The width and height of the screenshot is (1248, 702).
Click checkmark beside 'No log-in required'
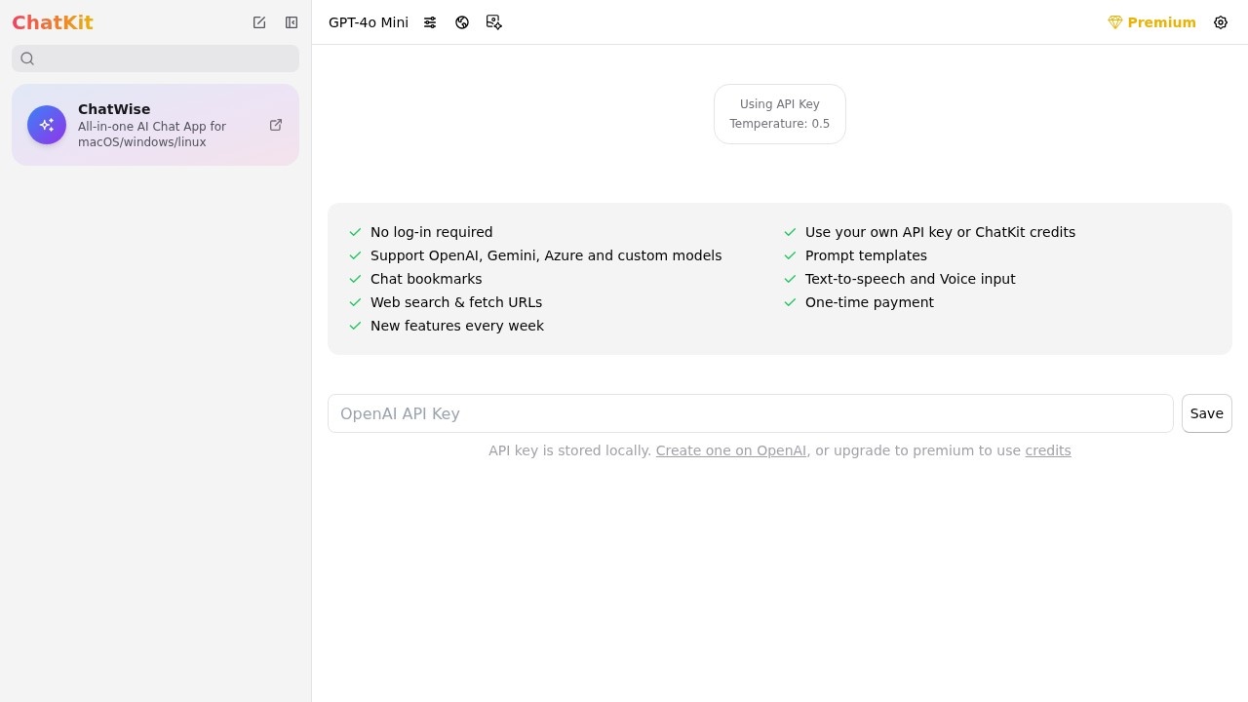tap(355, 232)
